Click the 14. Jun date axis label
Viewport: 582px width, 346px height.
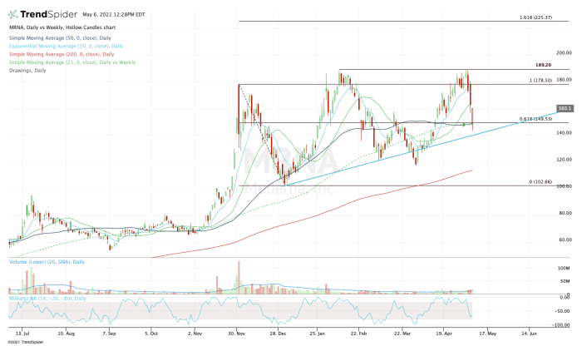coord(530,334)
